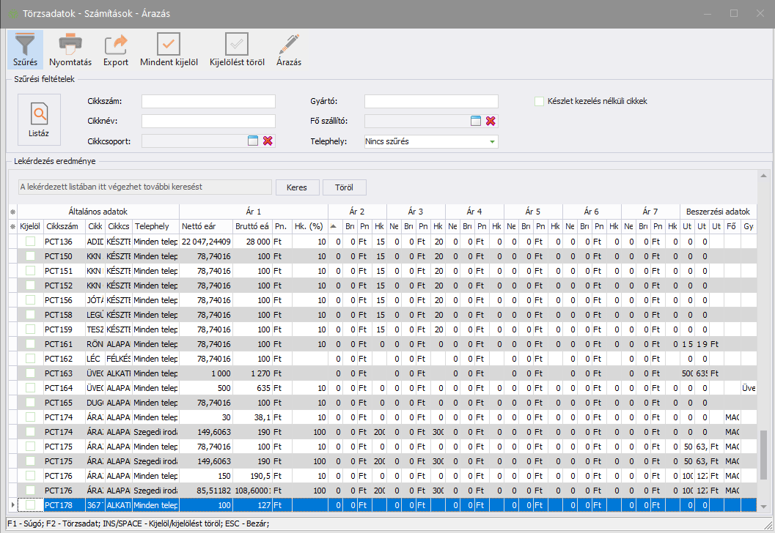Image resolution: width=775 pixels, height=533 pixels.
Task: Open the Fő szállító picker window icon
Action: pyautogui.click(x=476, y=121)
